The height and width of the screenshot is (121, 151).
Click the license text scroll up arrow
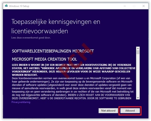tap(138, 49)
